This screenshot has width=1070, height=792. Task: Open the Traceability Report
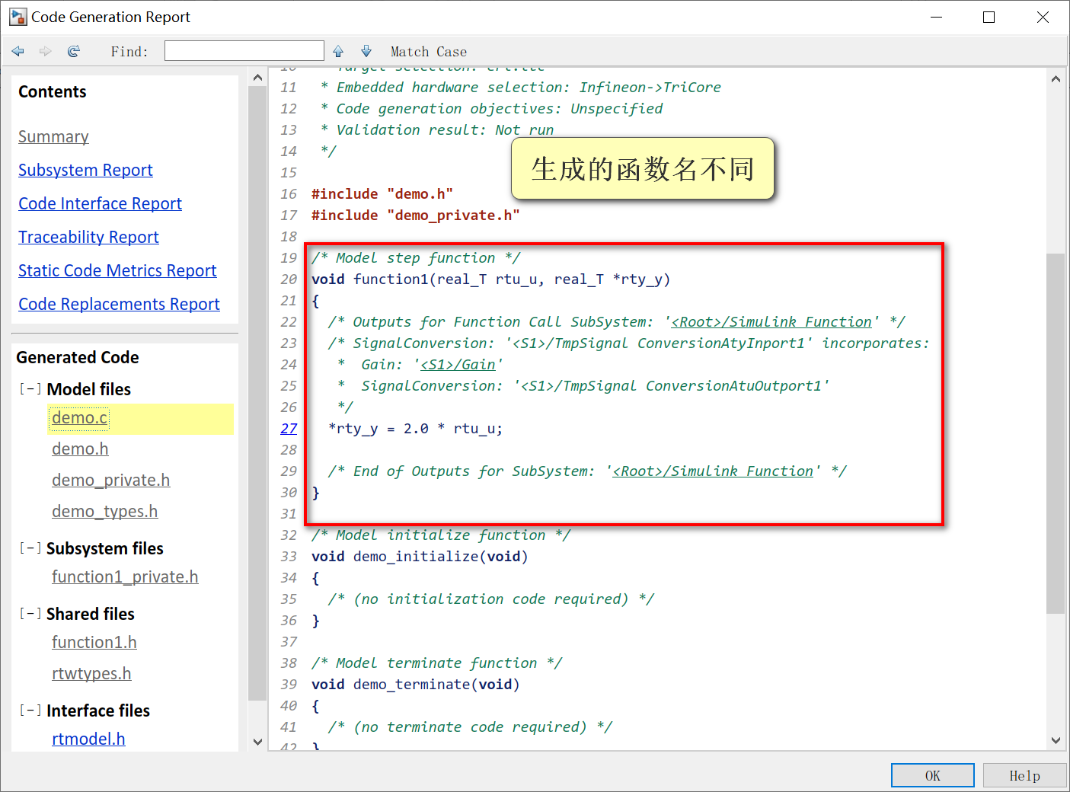88,237
